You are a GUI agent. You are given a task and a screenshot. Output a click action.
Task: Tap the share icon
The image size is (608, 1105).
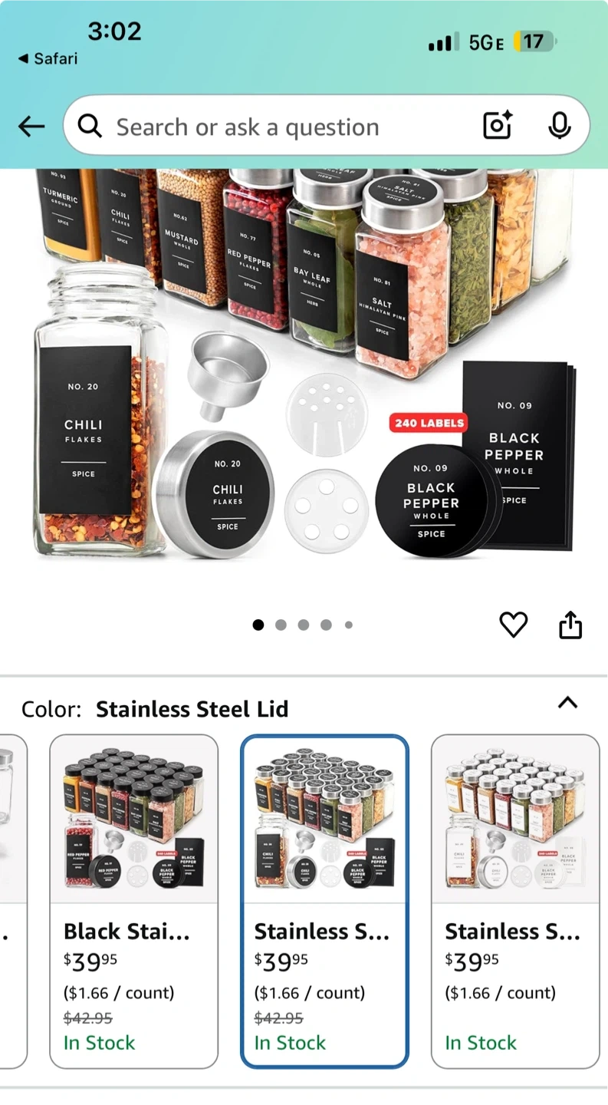[x=570, y=625]
